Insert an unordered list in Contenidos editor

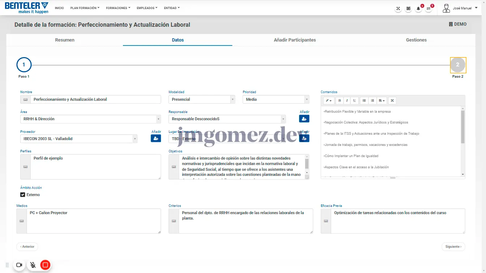point(364,100)
